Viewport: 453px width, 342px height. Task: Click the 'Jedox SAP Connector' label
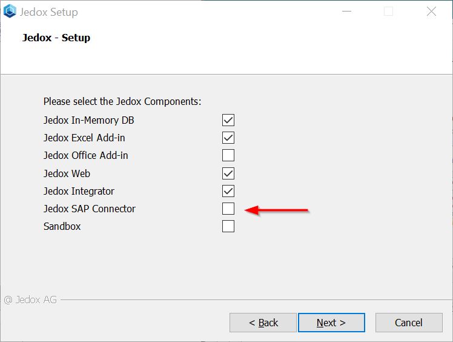[x=89, y=209]
